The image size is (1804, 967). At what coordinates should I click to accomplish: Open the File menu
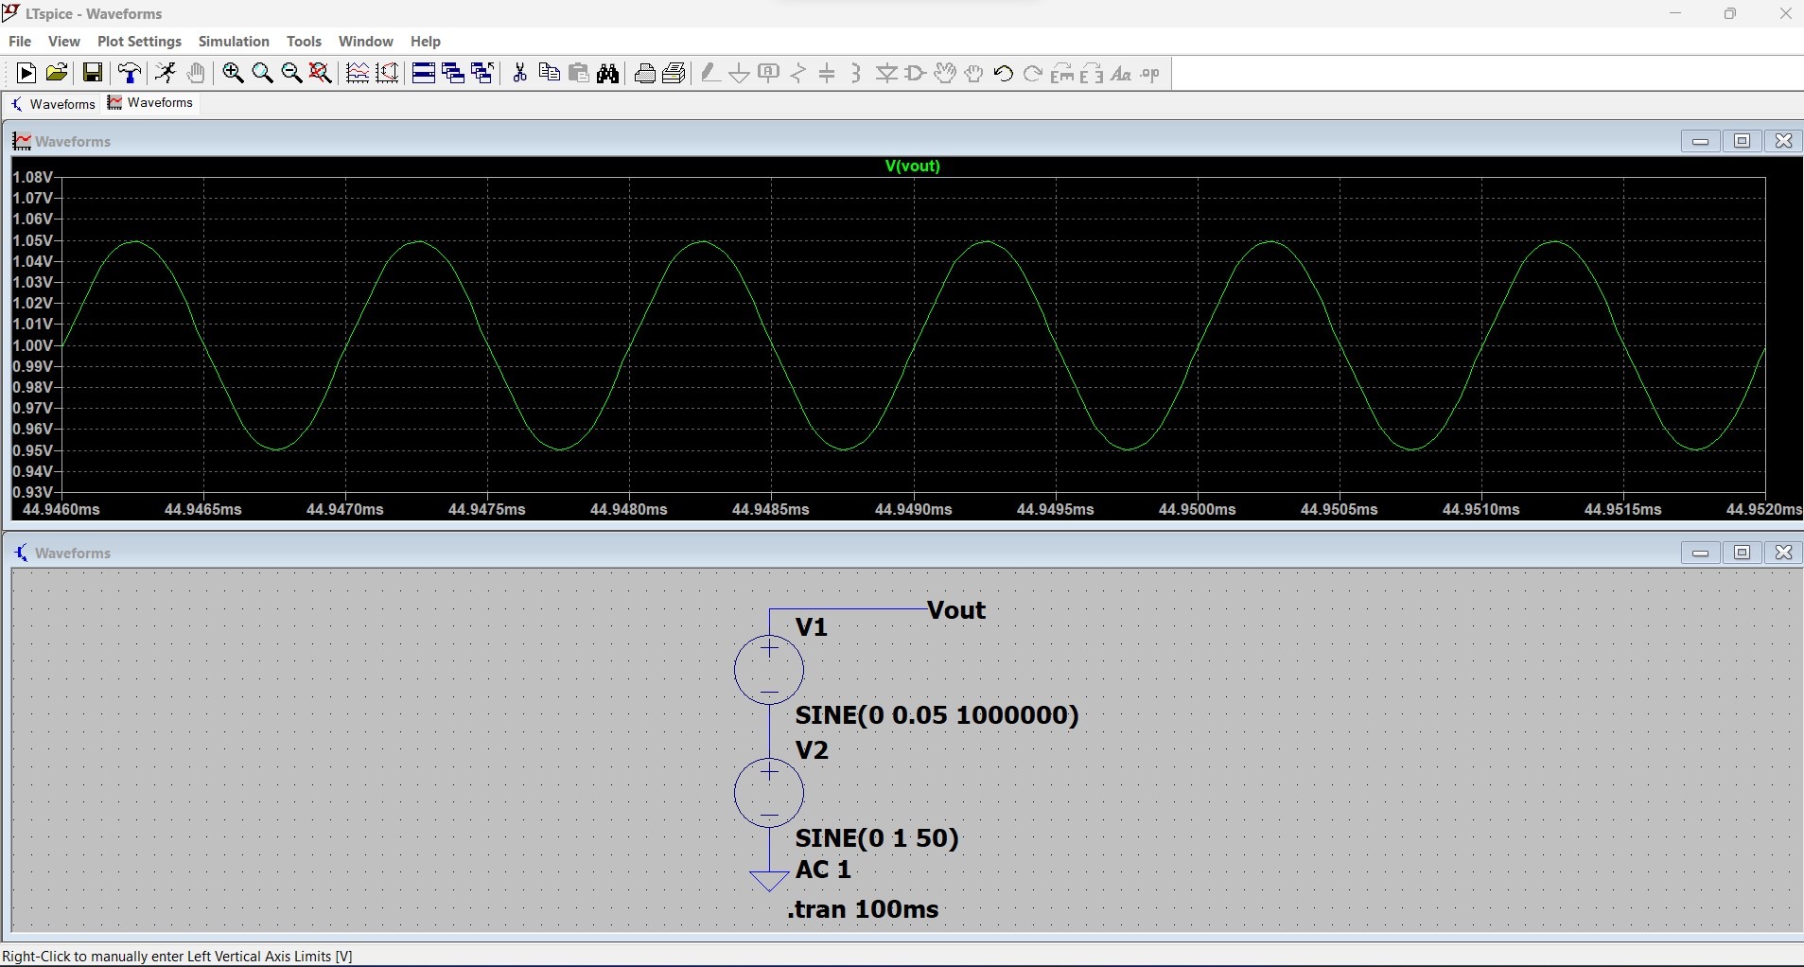pyautogui.click(x=20, y=42)
